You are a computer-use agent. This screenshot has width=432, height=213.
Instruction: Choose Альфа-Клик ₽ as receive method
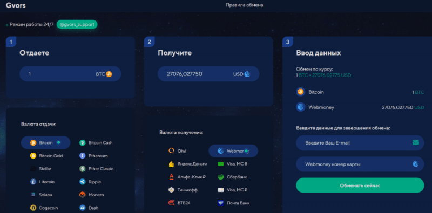click(x=187, y=177)
